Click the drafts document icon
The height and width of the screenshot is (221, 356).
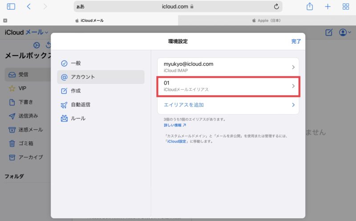[12, 102]
